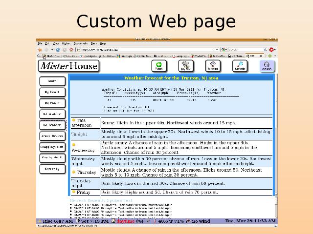This screenshot has width=313, height=234.
Task: Click the Shopping list sidebar button
Action: (52, 147)
